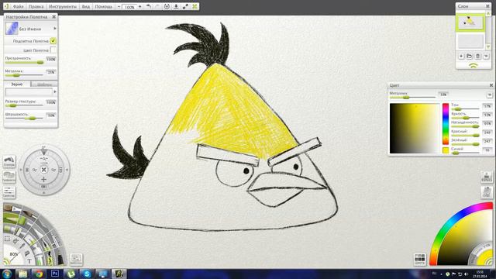Open the Стикеры panel button
Viewport: 496px width, 279px height.
[9, 161]
